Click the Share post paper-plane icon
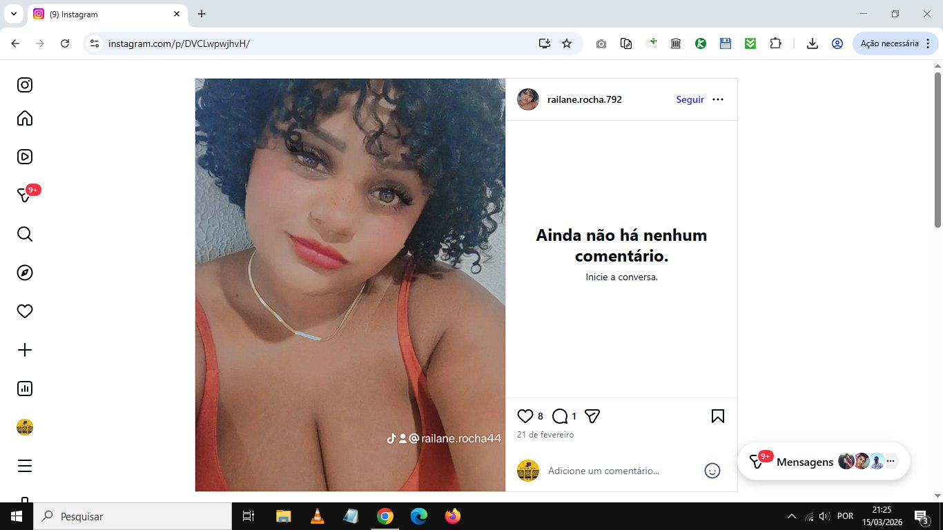Viewport: 943px width, 530px height. point(592,416)
